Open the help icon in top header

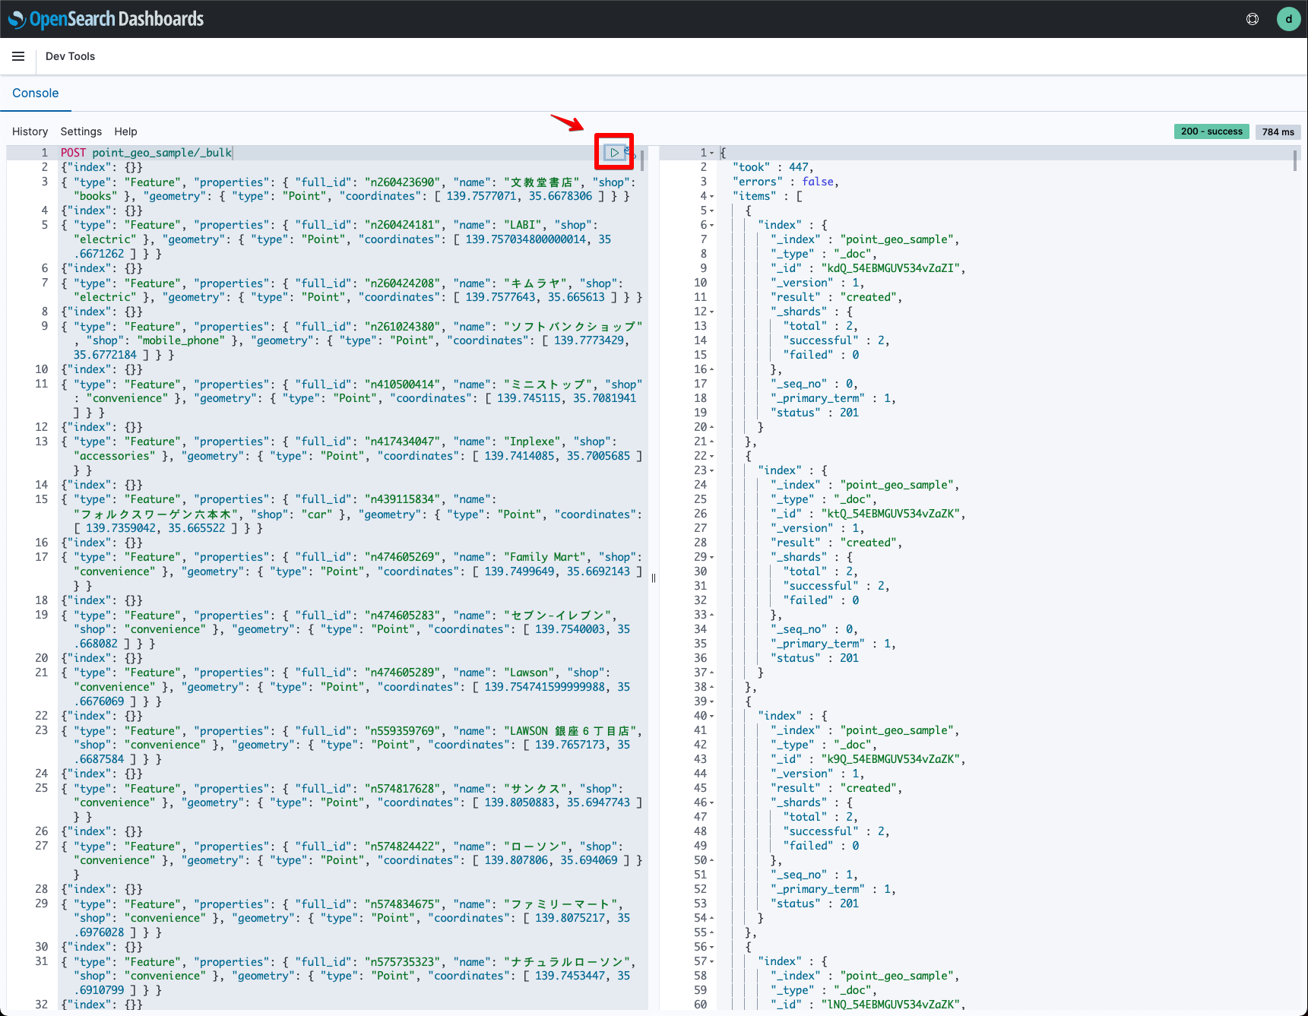[1253, 19]
